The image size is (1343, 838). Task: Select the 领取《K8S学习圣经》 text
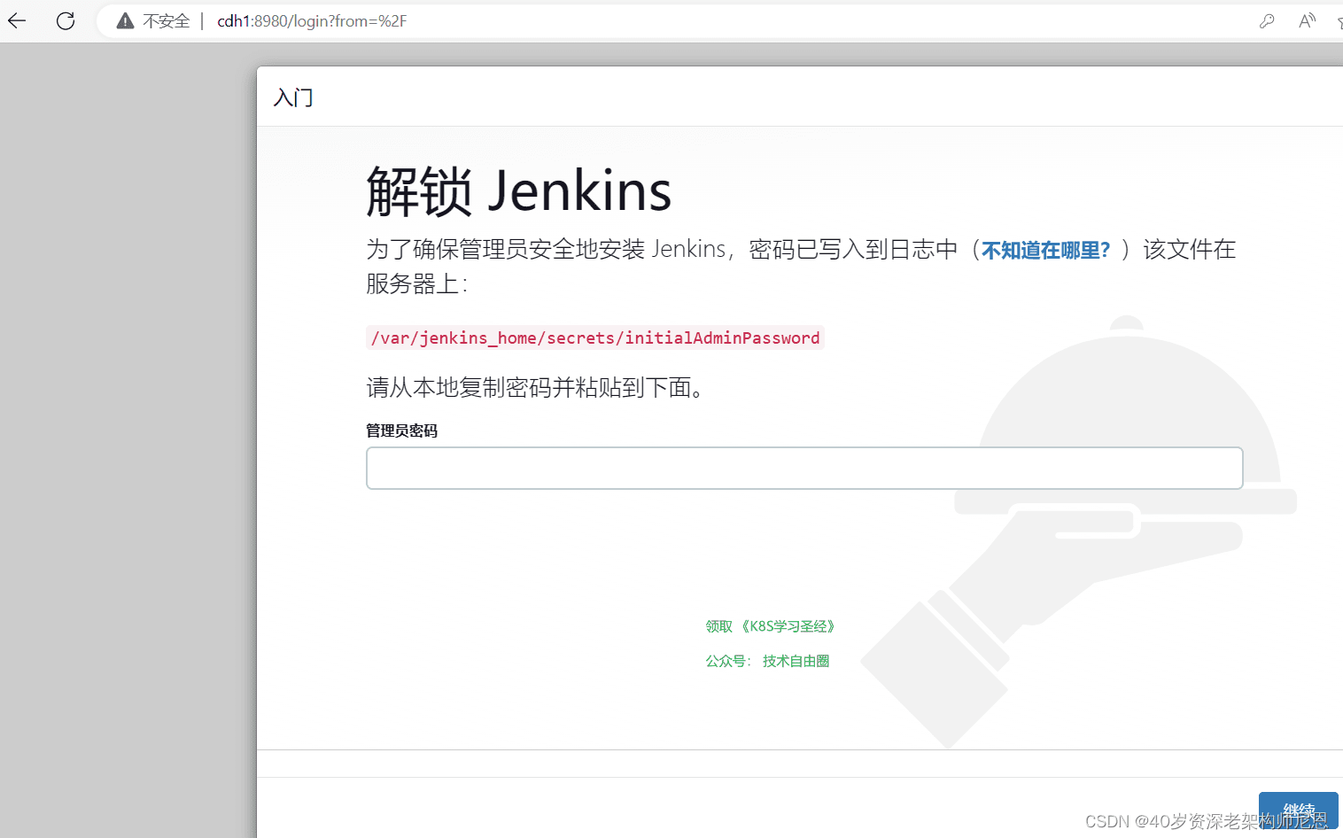[x=771, y=626]
